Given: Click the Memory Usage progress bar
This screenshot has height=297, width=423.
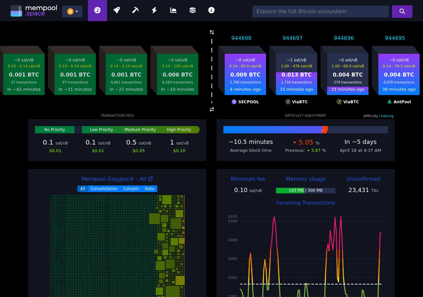Looking at the screenshot, I should (306, 190).
